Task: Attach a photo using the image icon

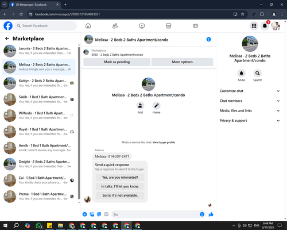Action: (92, 214)
